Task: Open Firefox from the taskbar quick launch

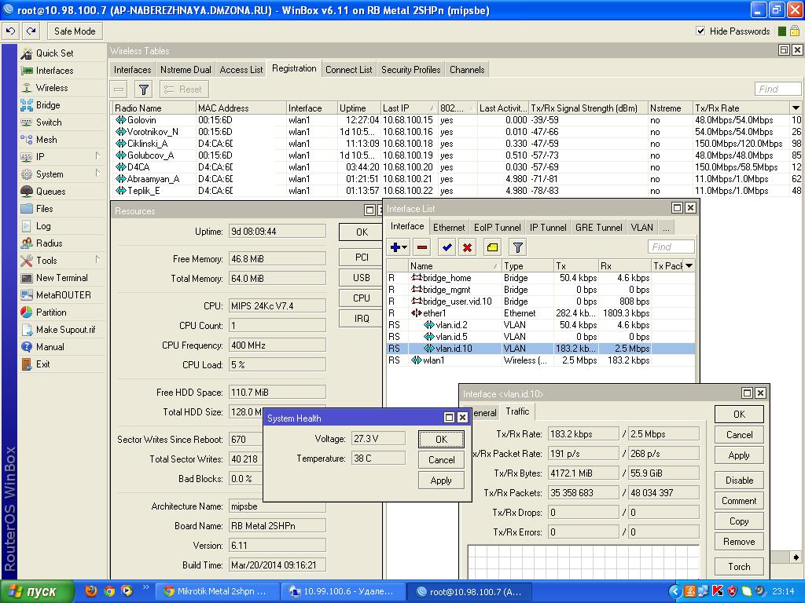Action: click(91, 591)
